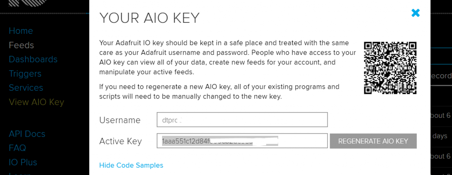452x175 pixels.
Task: Open the Services sidebar link
Action: 26,87
